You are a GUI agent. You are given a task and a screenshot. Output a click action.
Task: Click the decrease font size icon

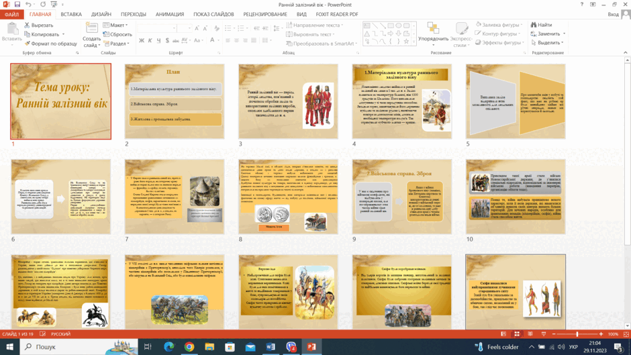(x=205, y=28)
